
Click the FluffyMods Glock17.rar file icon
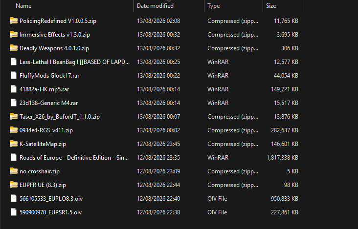14,75
